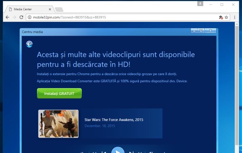242x153 pixels.
Task: Close the Centru media fake window
Action: (210, 31)
